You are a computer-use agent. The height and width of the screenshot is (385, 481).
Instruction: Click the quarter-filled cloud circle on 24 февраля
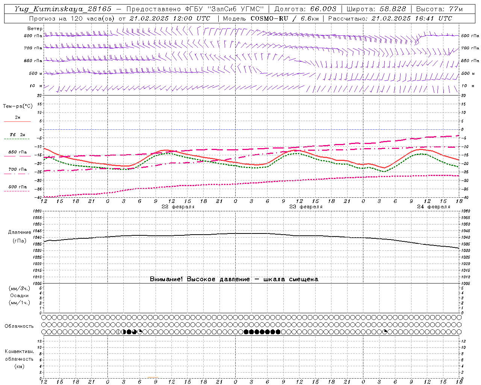384,332
